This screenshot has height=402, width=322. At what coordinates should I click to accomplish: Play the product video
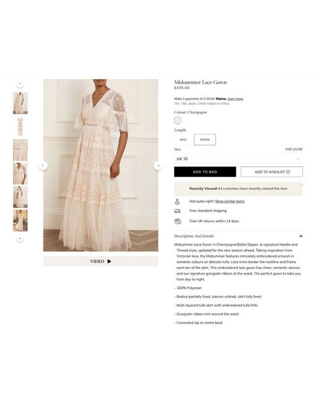(101, 261)
